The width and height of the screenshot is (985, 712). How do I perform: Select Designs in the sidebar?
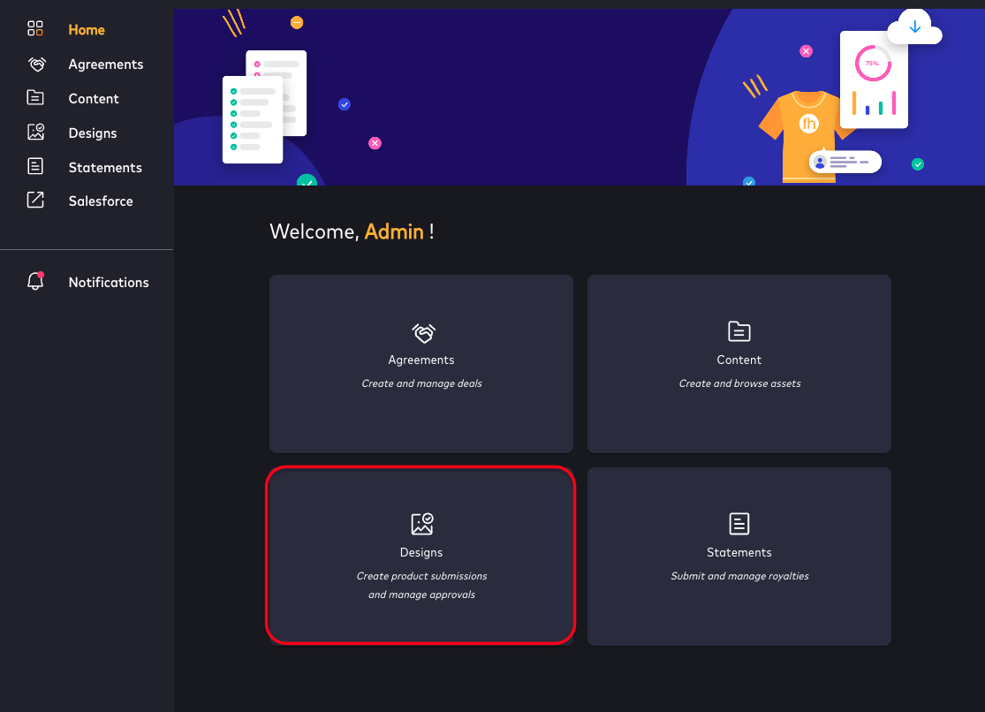[x=93, y=133]
